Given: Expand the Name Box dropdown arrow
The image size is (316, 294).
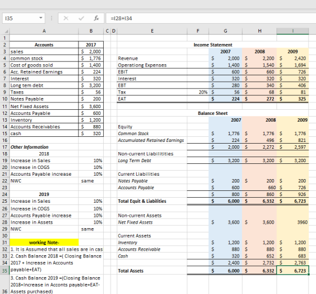Looking at the screenshot, I should point(41,18).
